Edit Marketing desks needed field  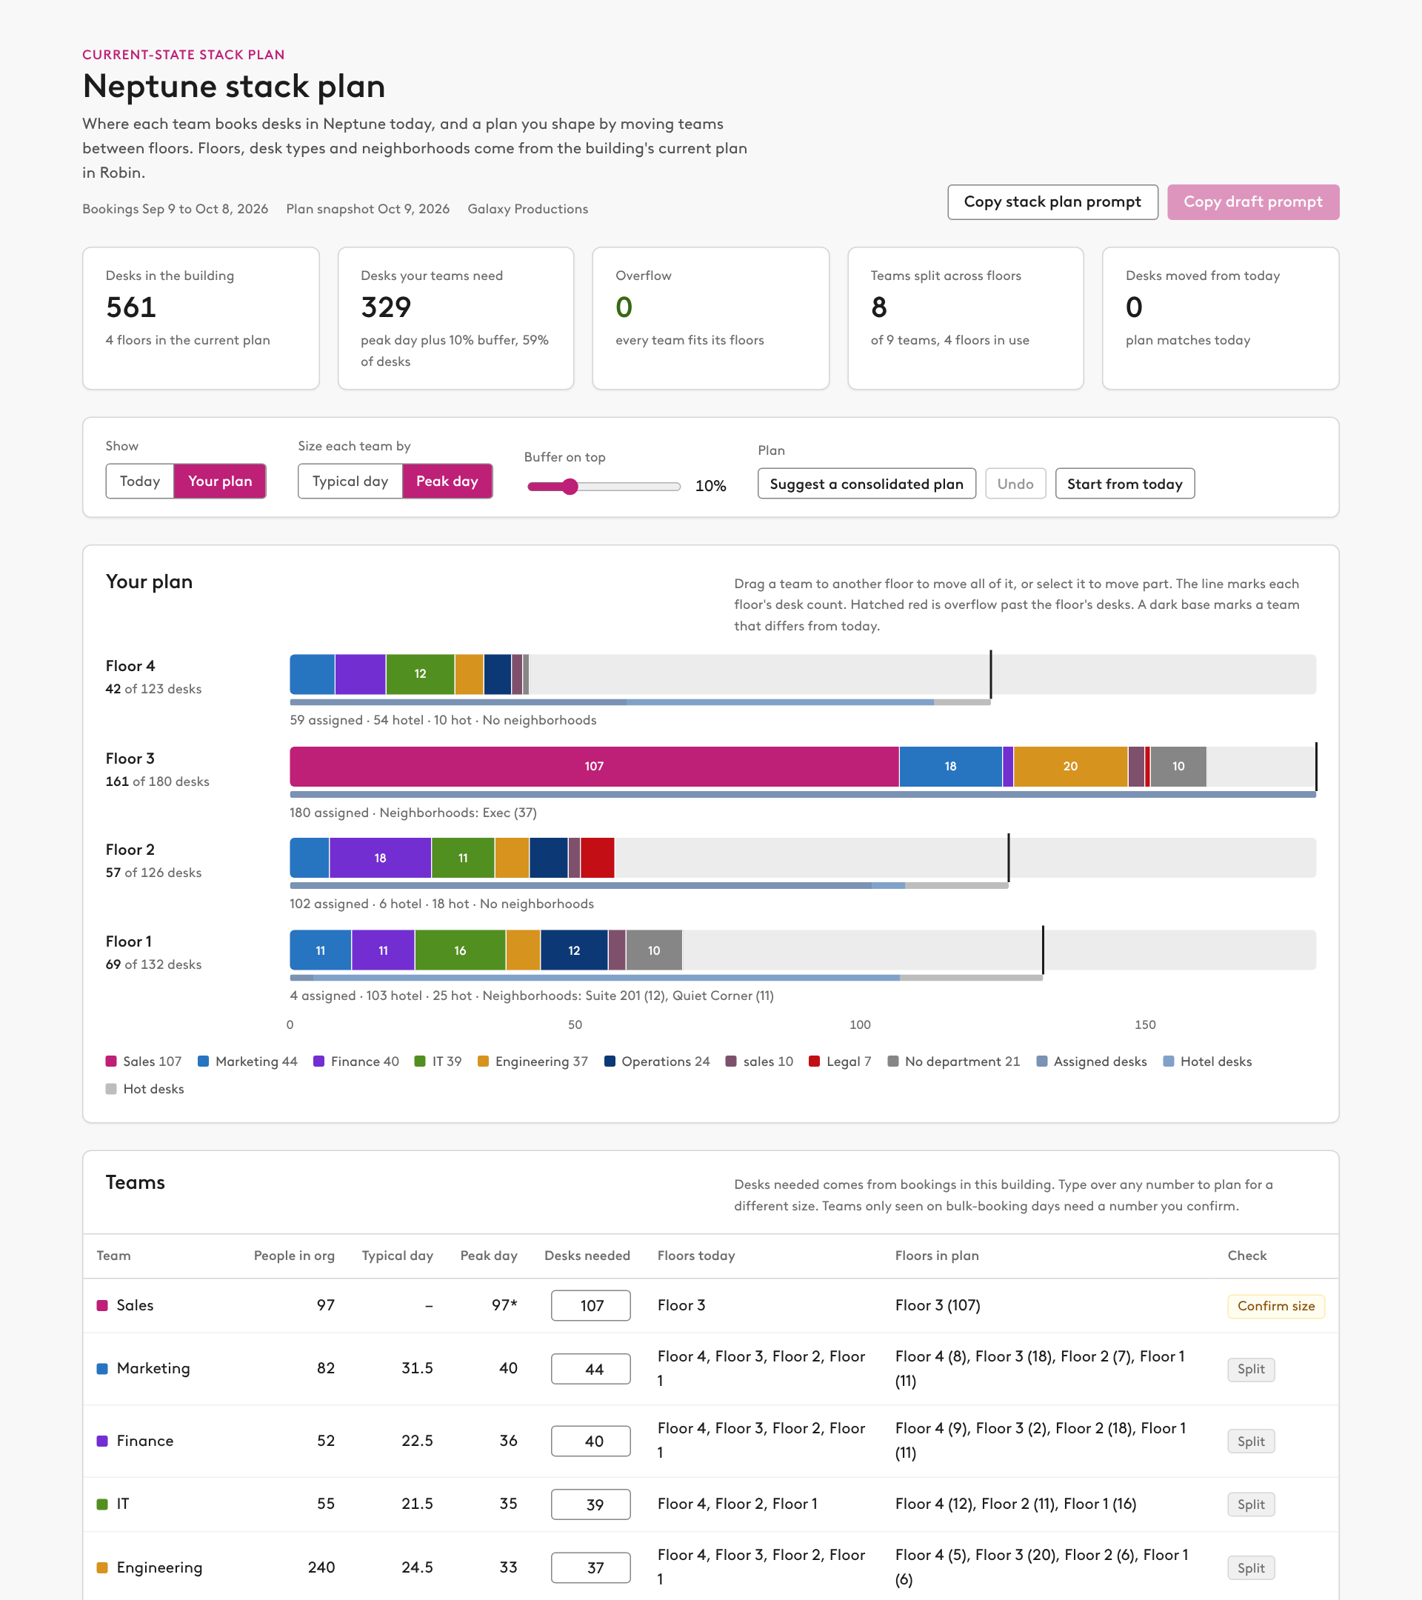point(591,1369)
